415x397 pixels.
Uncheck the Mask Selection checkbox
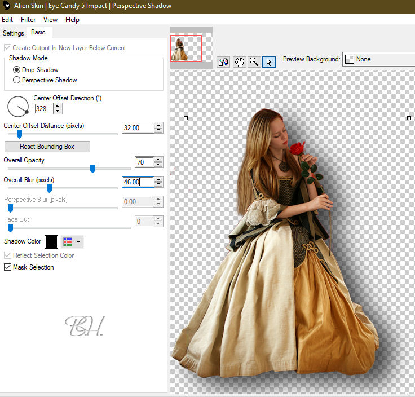pyautogui.click(x=8, y=267)
